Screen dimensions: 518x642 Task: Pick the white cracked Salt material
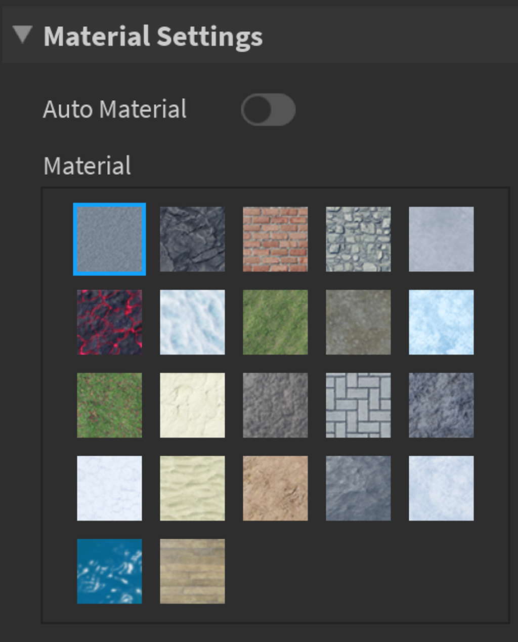pyautogui.click(x=109, y=488)
